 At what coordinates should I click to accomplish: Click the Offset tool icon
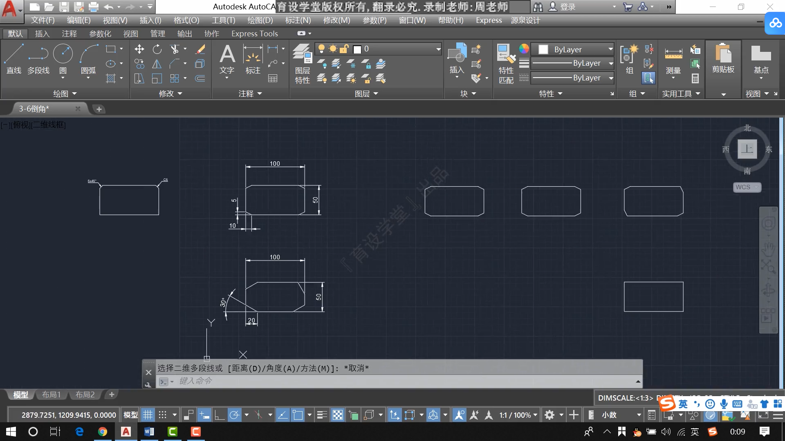tap(200, 78)
